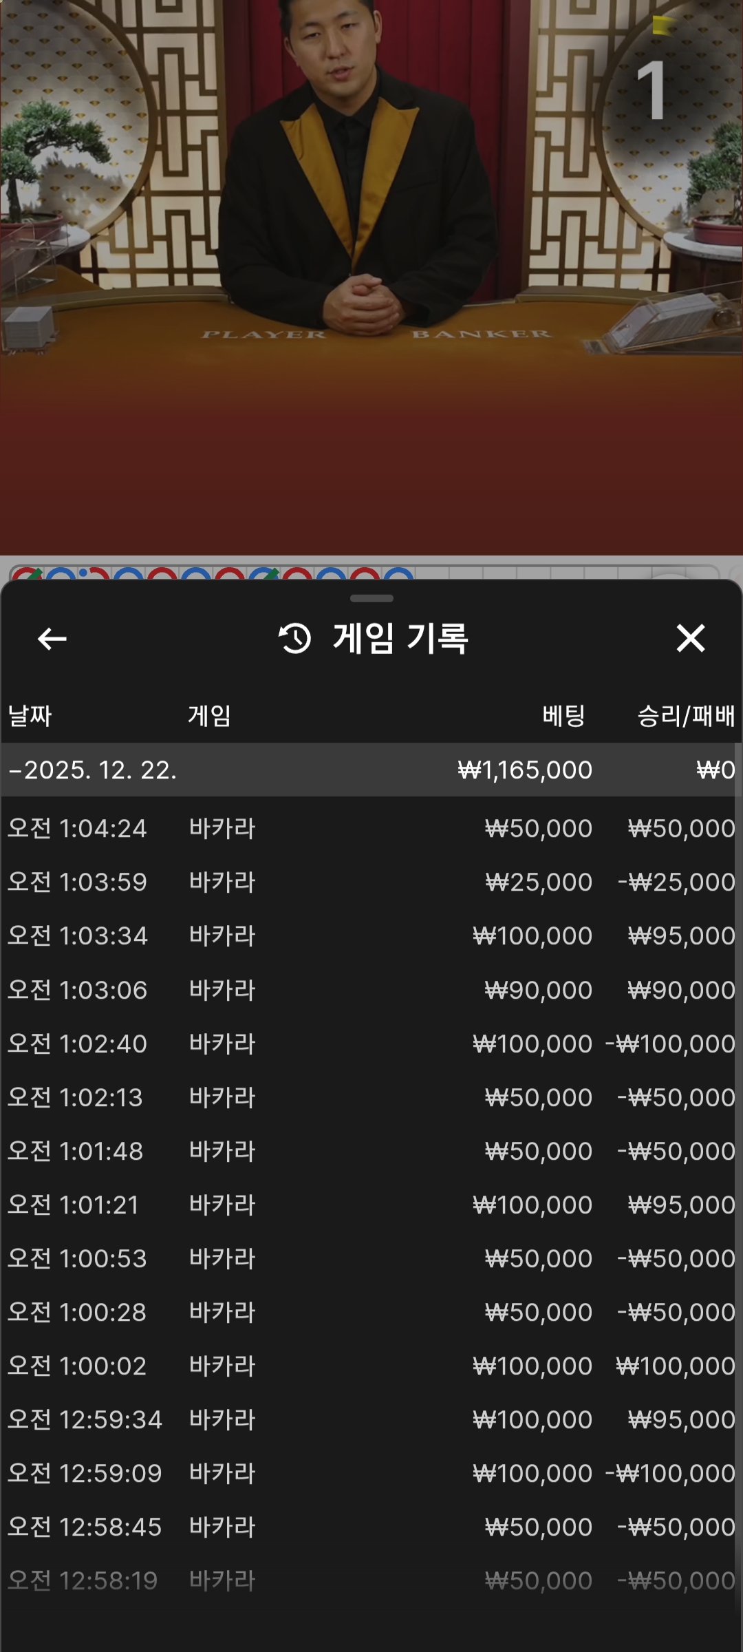This screenshot has height=1652, width=743.
Task: Open the 오전 1:03:34 game entry
Action: tap(371, 935)
